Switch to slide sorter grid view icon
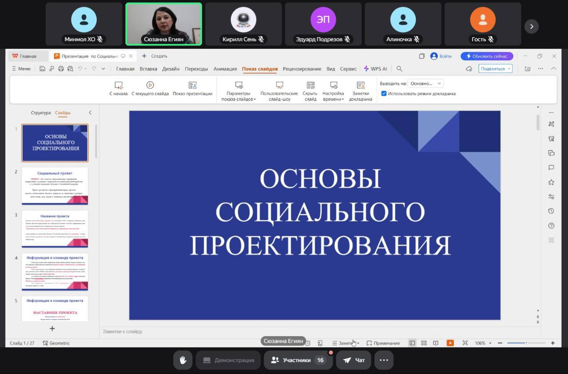This screenshot has height=374, width=568. pos(424,343)
